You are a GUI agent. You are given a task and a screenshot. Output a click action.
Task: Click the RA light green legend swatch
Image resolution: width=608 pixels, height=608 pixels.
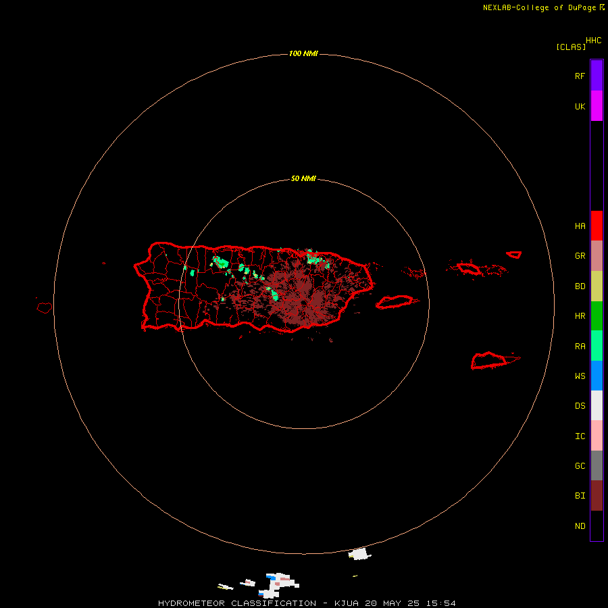point(597,346)
